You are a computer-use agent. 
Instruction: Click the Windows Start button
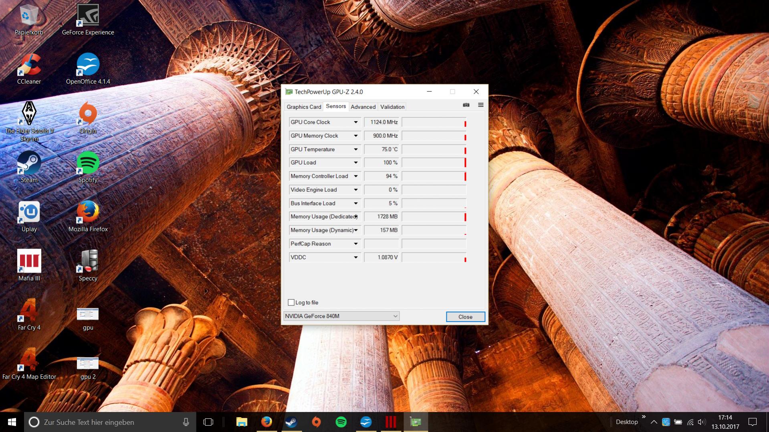click(12, 422)
